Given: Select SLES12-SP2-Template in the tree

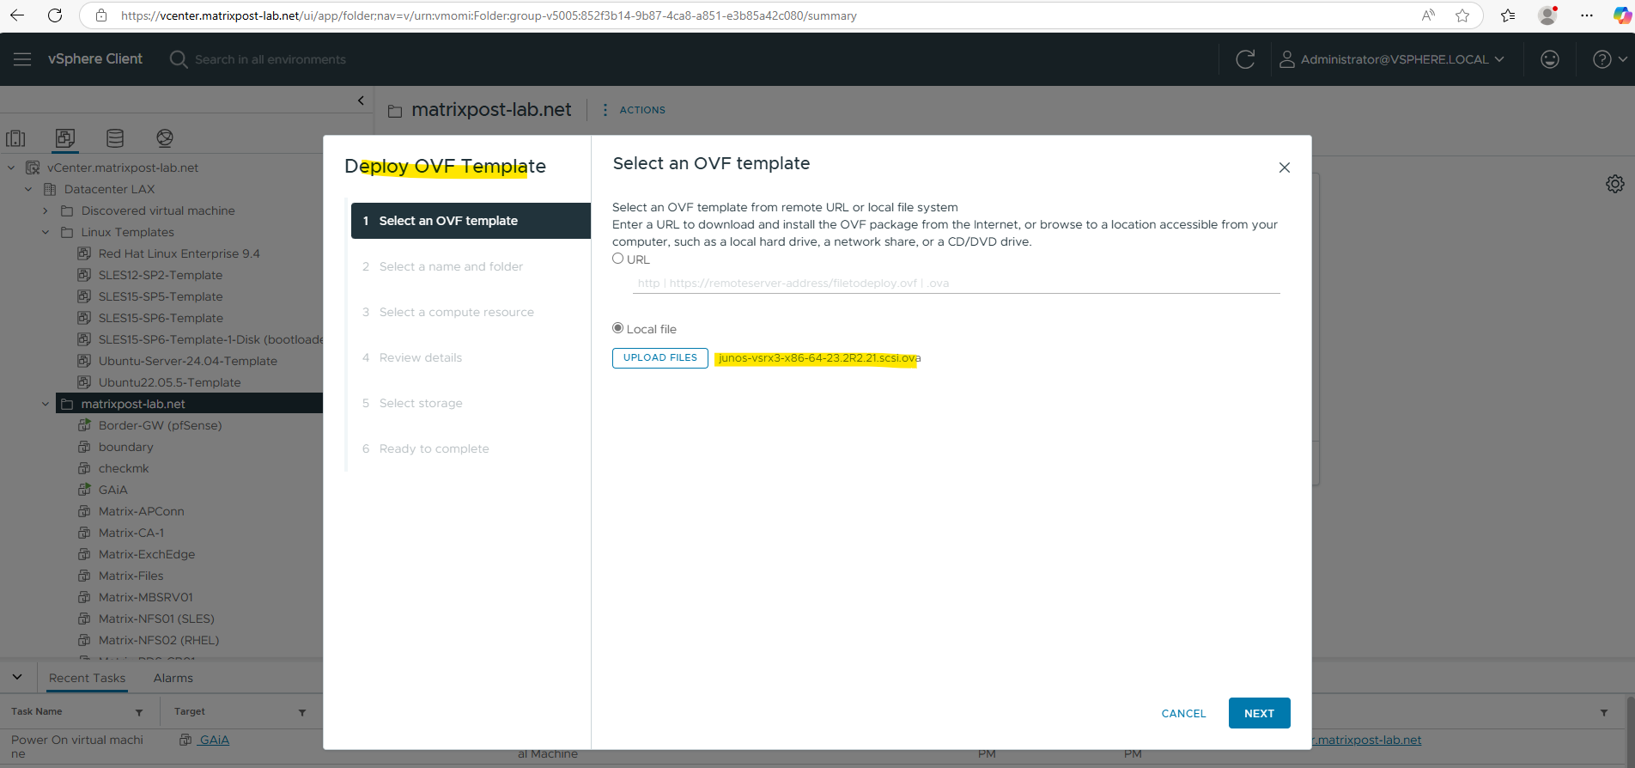Looking at the screenshot, I should point(161,275).
